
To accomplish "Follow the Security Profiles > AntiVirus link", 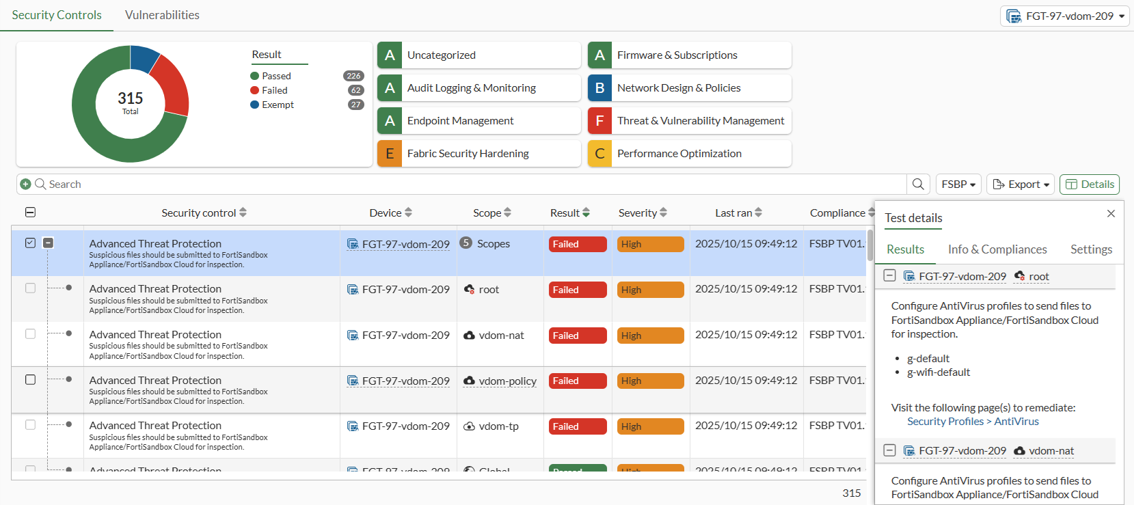I will [973, 422].
